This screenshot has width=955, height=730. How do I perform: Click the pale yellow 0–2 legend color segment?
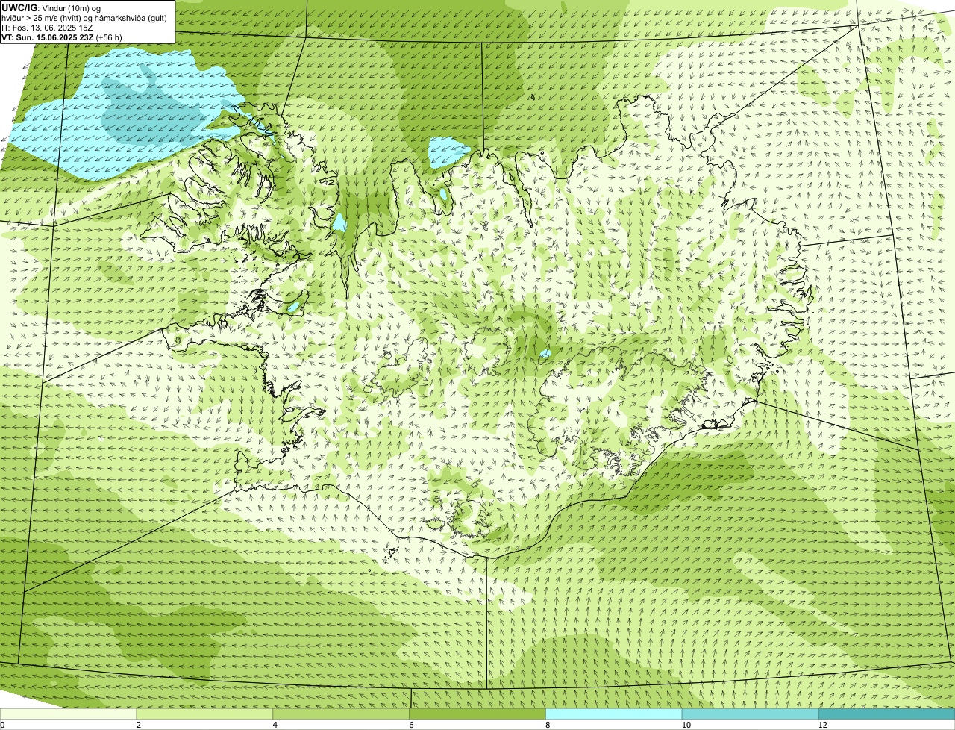coord(69,714)
